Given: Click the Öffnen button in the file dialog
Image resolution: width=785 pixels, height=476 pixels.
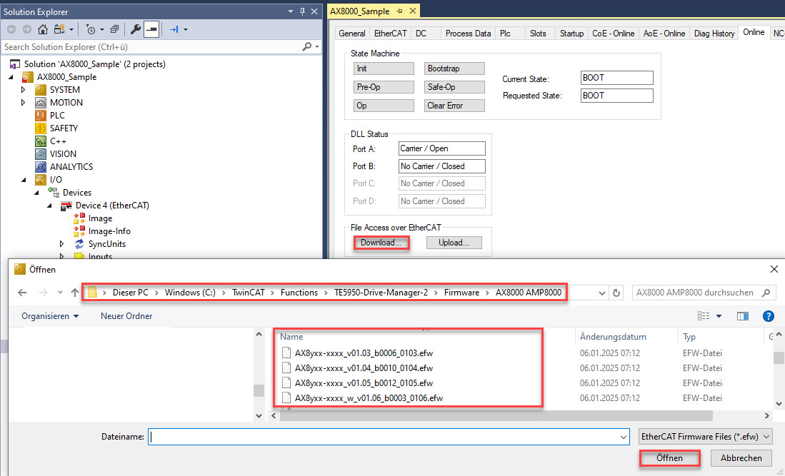Looking at the screenshot, I should coord(669,458).
